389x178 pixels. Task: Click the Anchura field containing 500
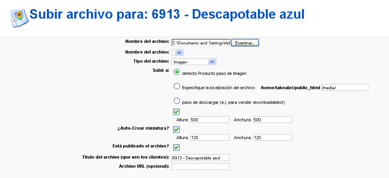[273, 120]
